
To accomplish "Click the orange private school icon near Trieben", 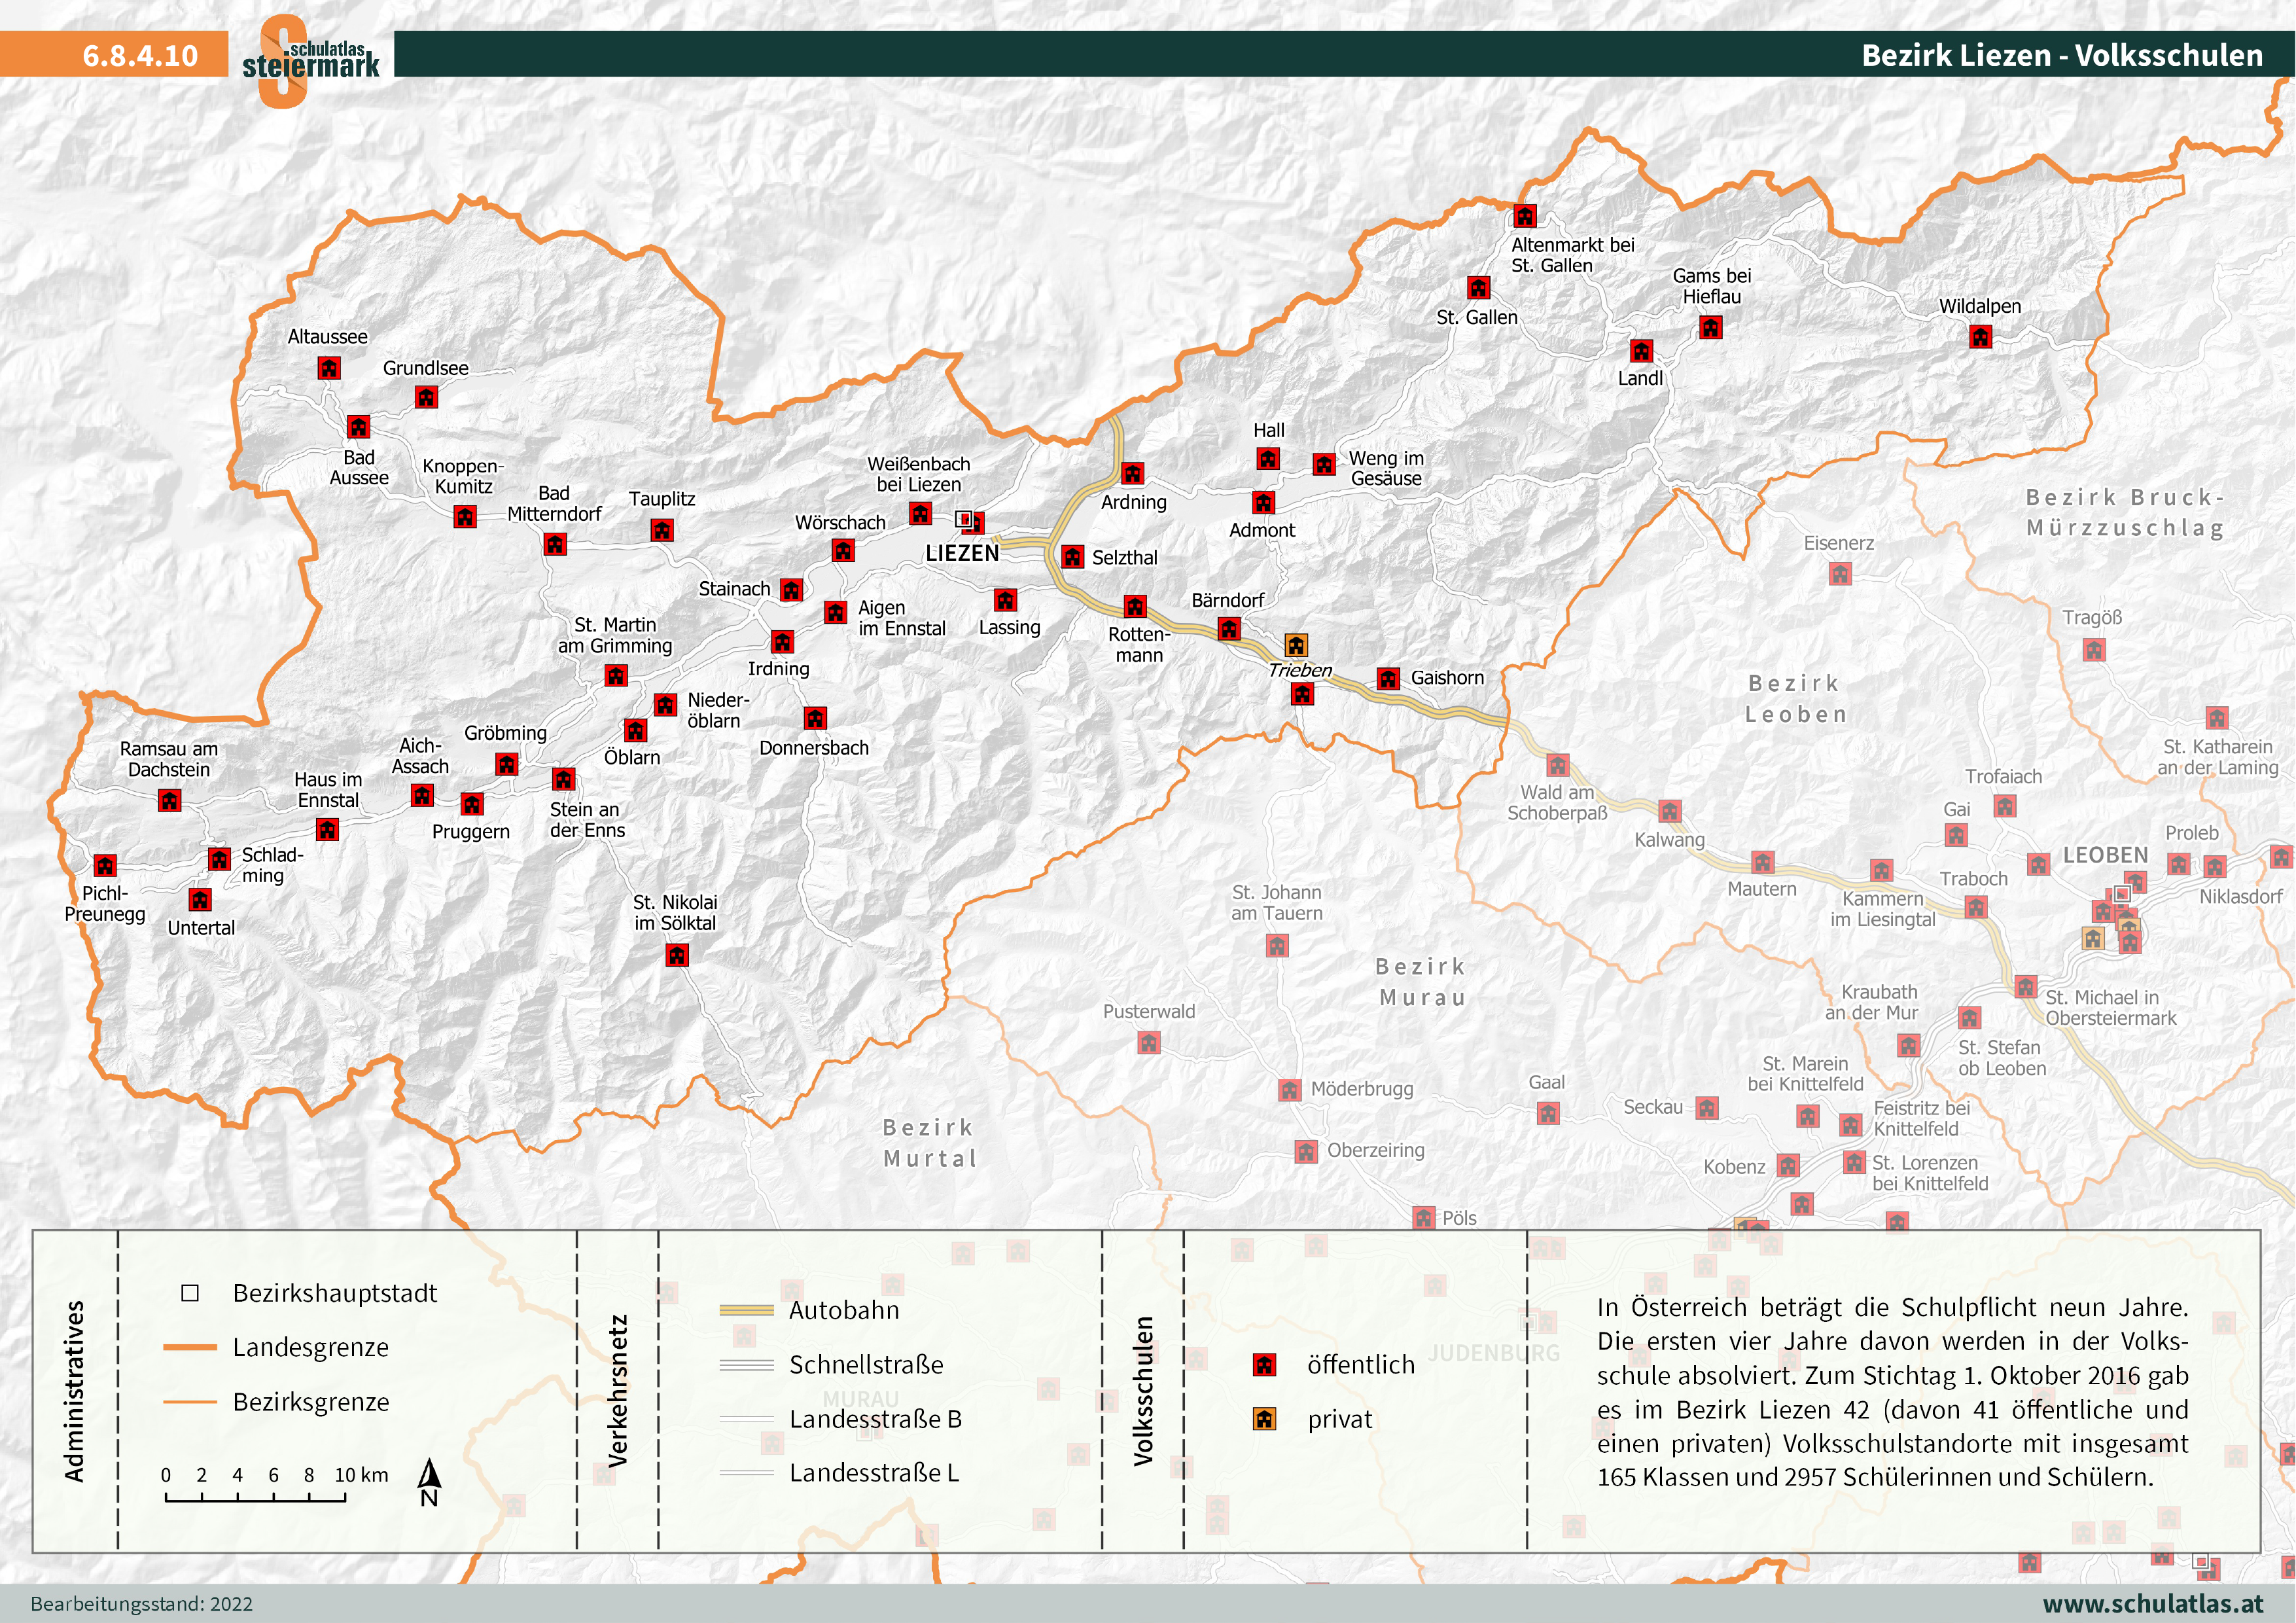I will (x=1295, y=645).
